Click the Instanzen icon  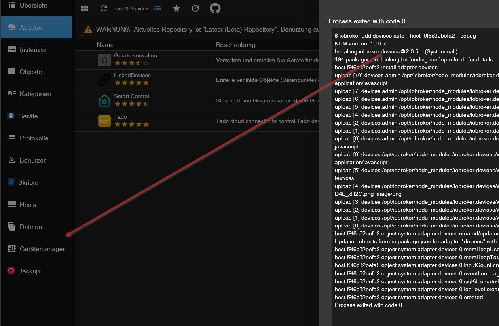click(x=12, y=49)
